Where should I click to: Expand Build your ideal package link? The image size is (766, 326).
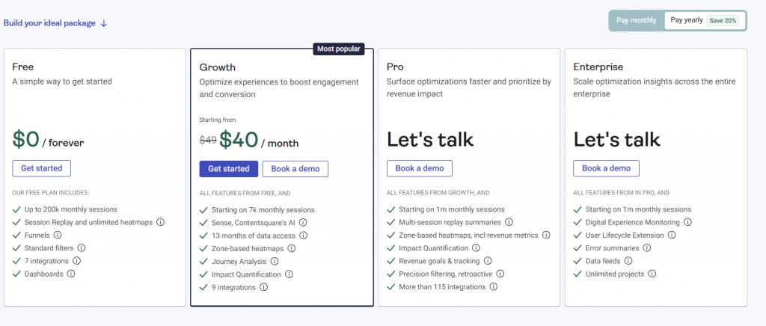(55, 23)
